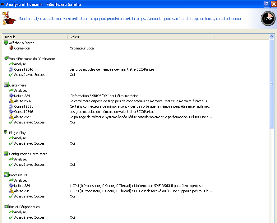
Task: Click Analyse... under Bus et Périphériques
Action: pos(22,212)
